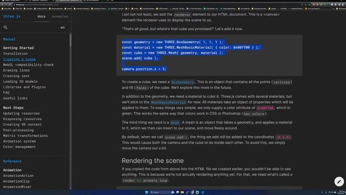Click the three.js logo link
This screenshot has width=346, height=195.
pyautogui.click(x=12, y=16)
